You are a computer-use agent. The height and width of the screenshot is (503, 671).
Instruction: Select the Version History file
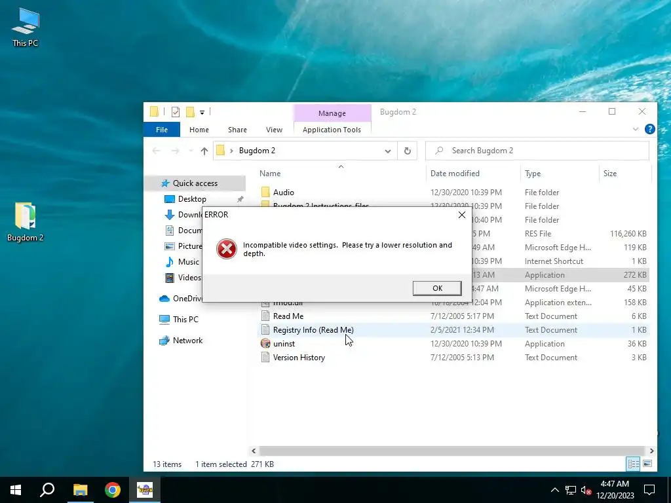(x=299, y=358)
